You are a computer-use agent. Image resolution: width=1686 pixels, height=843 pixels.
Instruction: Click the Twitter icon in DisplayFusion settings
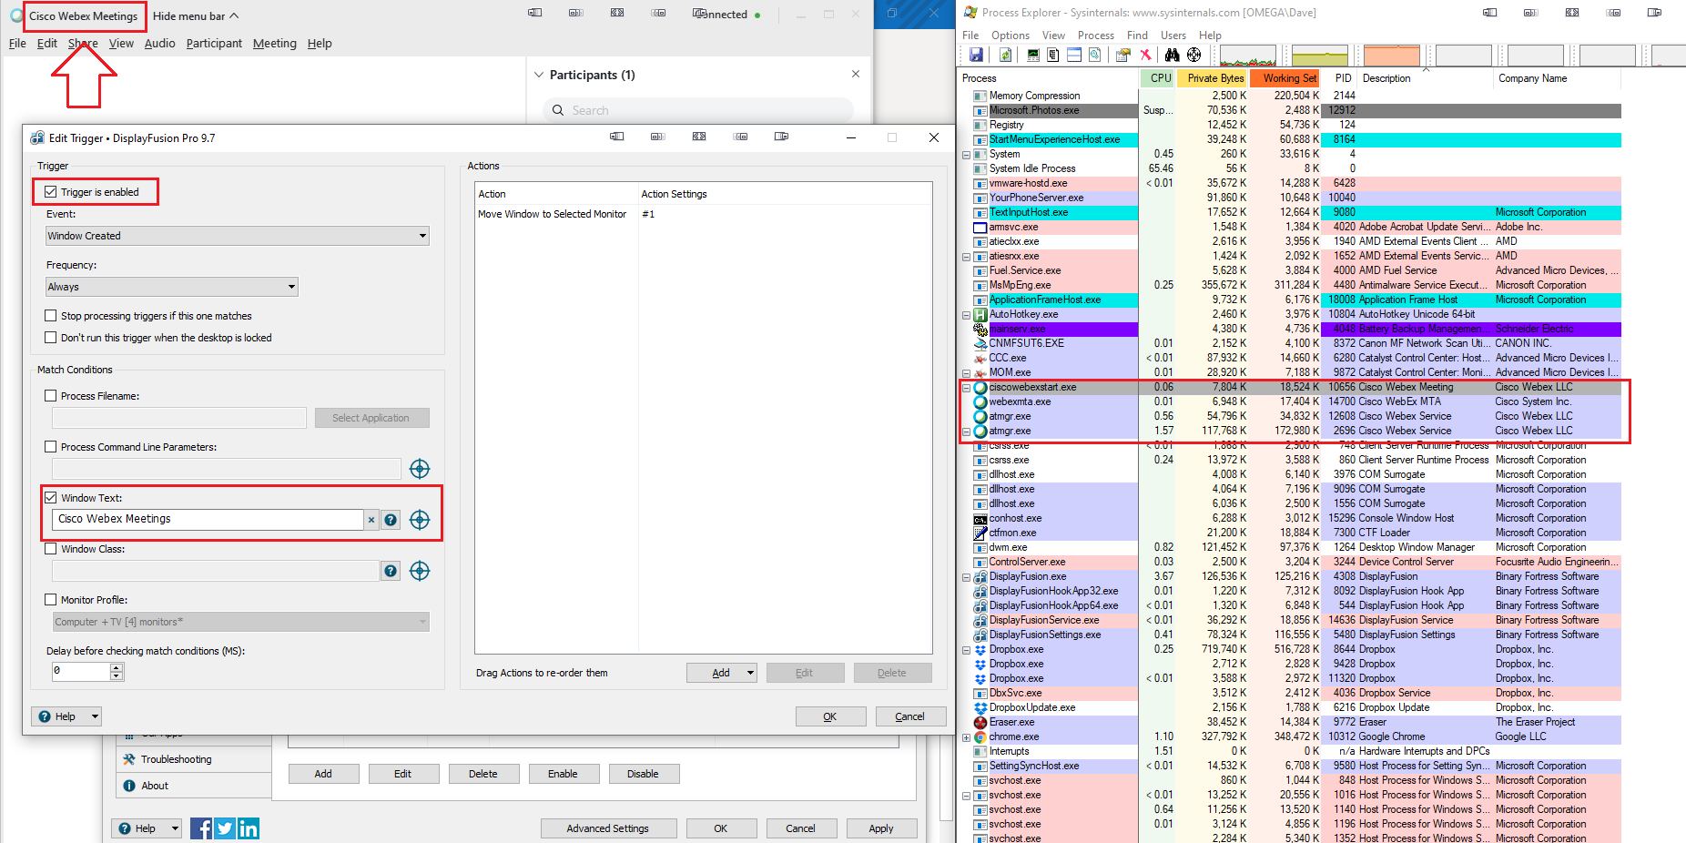[225, 828]
